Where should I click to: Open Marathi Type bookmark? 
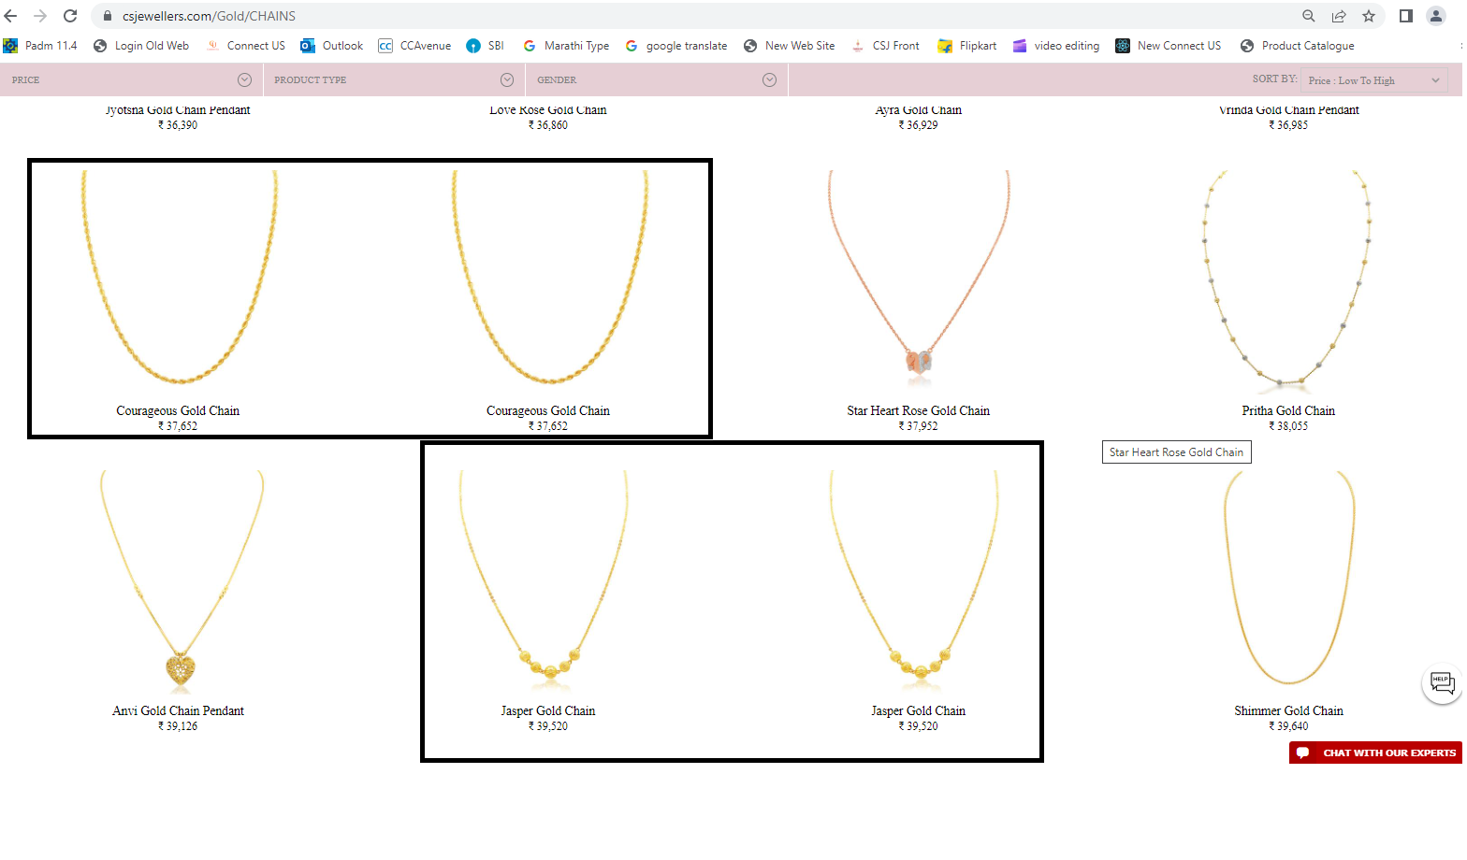click(566, 46)
